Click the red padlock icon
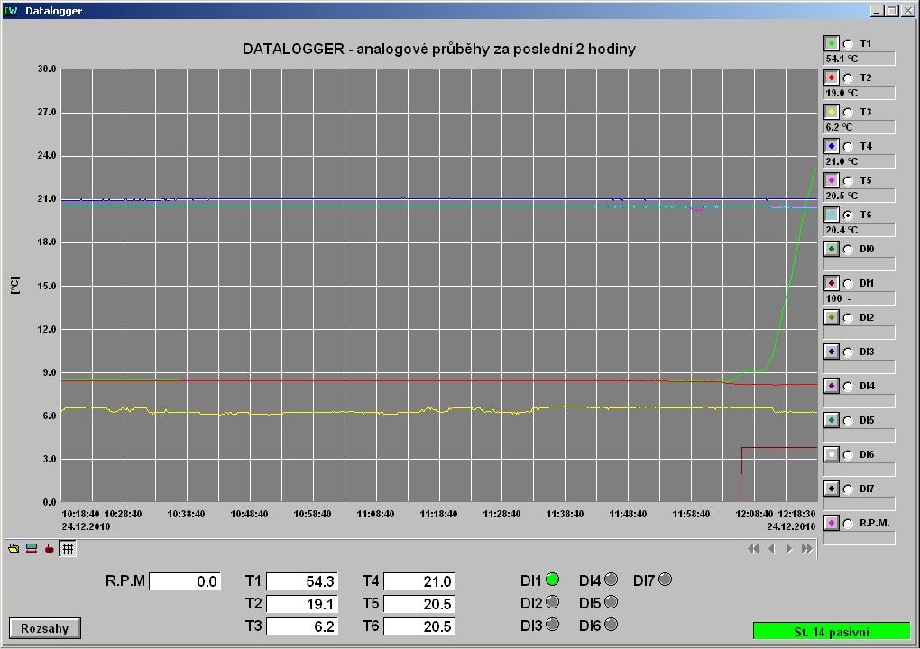Screen dimensions: 920x649 coord(50,548)
